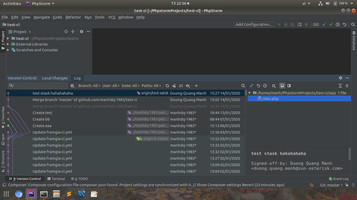
Task: Open the Git: master branch selector
Action: (331, 185)
